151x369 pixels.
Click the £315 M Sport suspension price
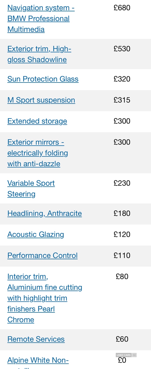[122, 100]
